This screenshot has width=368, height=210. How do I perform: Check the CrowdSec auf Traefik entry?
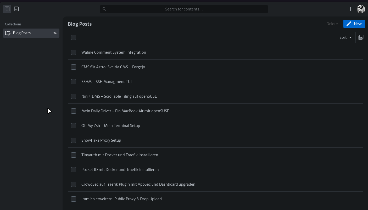74,184
